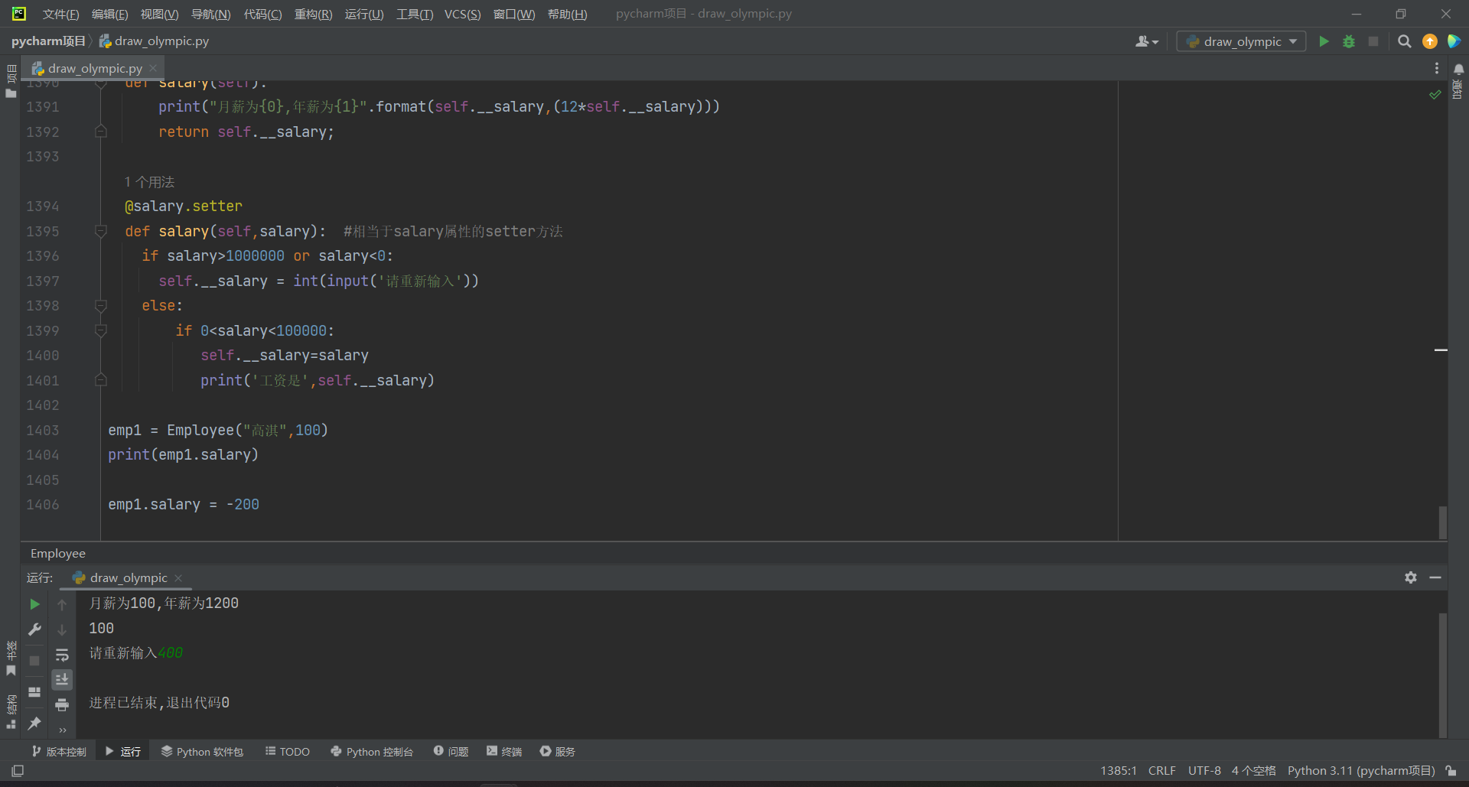Screen dimensions: 1469x787
Task: Click the down stack trace arrow
Action: click(x=62, y=629)
